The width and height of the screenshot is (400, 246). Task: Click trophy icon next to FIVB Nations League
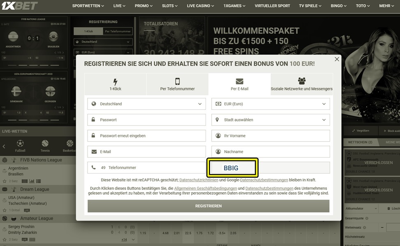14,160
